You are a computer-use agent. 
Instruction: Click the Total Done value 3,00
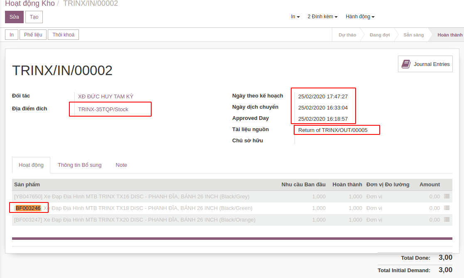coord(445,257)
